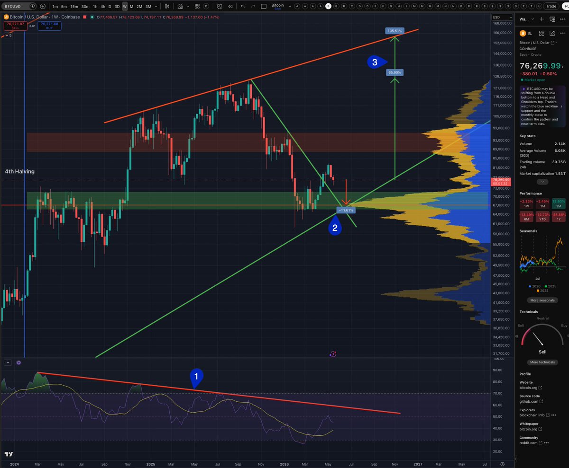This screenshot has width=569, height=468.
Task: Select the 5m timeframe
Action: 64,7
